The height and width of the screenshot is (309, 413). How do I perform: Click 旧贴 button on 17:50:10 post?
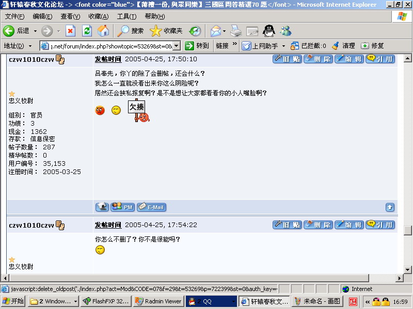287,59
